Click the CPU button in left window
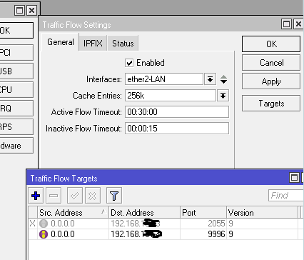This screenshot has height=260, width=304. [16, 90]
